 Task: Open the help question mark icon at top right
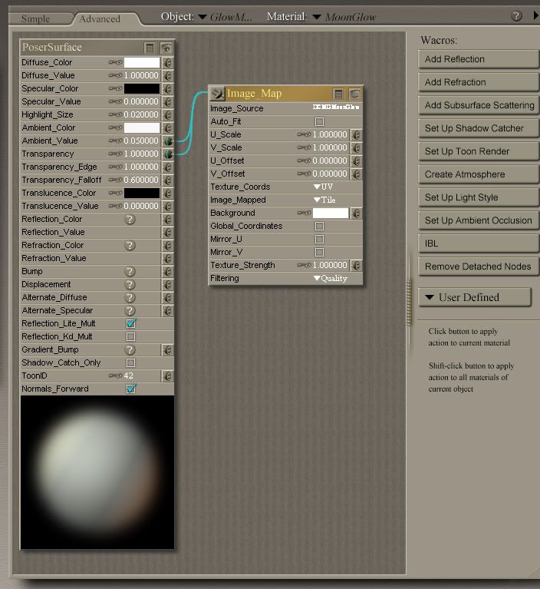[x=516, y=16]
